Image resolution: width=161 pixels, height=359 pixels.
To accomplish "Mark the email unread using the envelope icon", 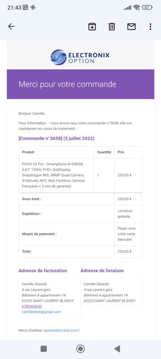I will [131, 26].
